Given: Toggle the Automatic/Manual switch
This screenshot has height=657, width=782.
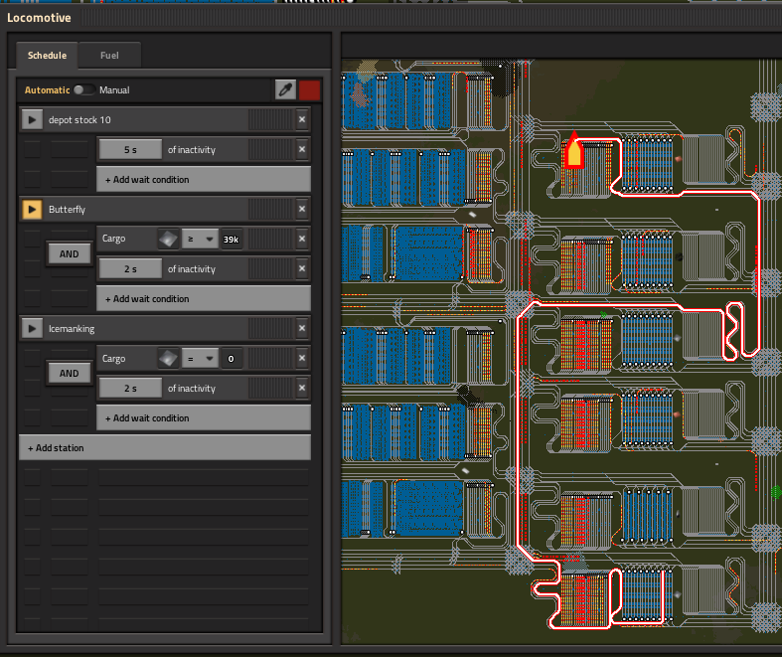Looking at the screenshot, I should [83, 89].
